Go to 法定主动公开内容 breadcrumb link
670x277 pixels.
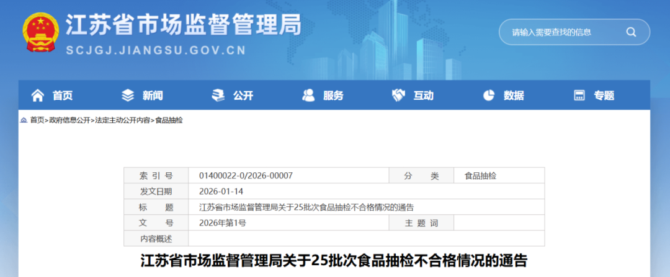[x=123, y=120]
